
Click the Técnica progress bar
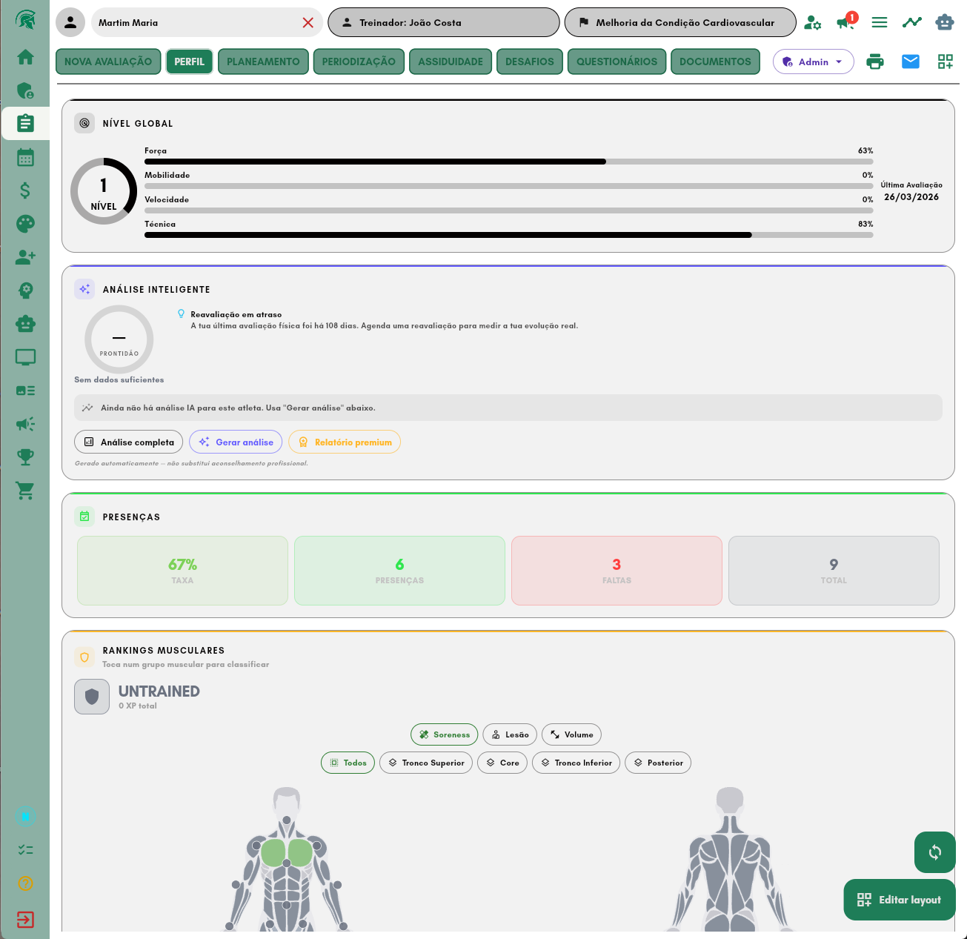click(x=509, y=235)
